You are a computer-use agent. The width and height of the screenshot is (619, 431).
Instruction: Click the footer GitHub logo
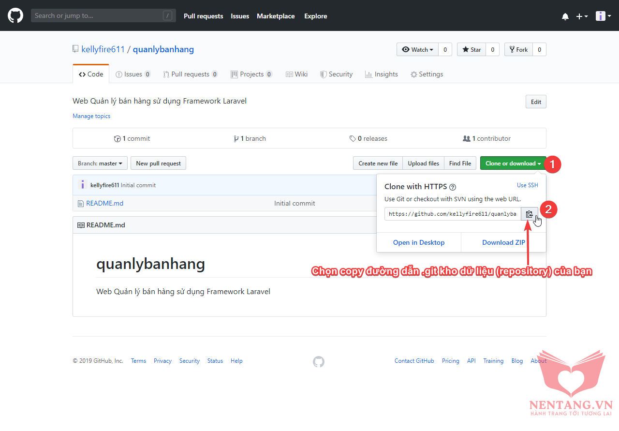click(318, 361)
